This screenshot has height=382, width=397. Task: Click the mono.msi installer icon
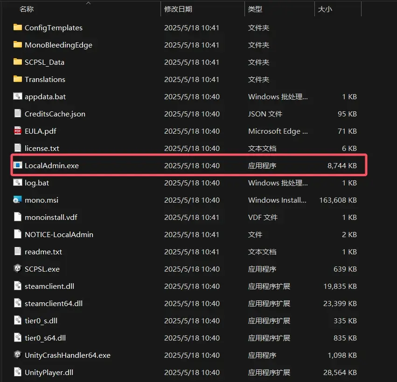pos(17,200)
